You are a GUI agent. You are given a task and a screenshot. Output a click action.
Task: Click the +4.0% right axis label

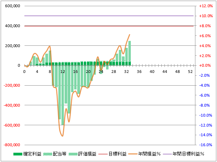[205, 46]
